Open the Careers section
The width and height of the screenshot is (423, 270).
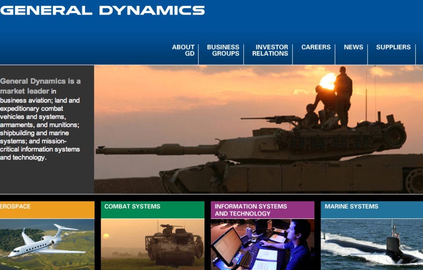(x=316, y=47)
